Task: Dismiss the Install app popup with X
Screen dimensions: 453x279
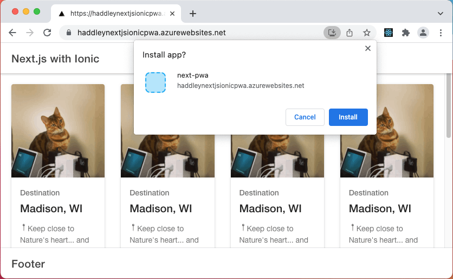Action: pos(368,48)
